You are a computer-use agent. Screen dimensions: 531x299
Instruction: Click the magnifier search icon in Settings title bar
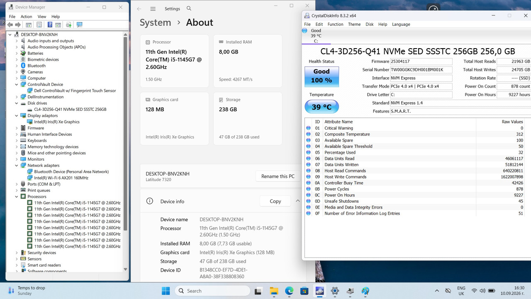tap(189, 9)
